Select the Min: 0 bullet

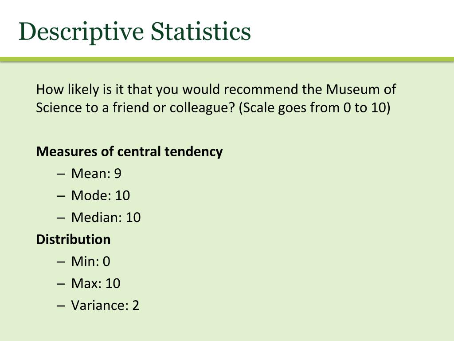pyautogui.click(x=90, y=261)
